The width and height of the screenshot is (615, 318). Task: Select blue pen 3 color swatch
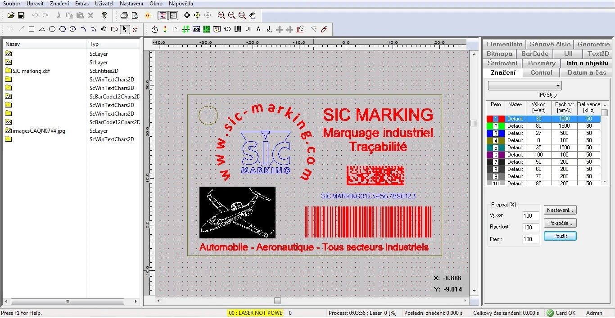coord(496,133)
